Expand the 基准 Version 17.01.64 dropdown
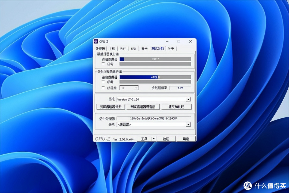This screenshot has height=193, width=289. [188, 100]
